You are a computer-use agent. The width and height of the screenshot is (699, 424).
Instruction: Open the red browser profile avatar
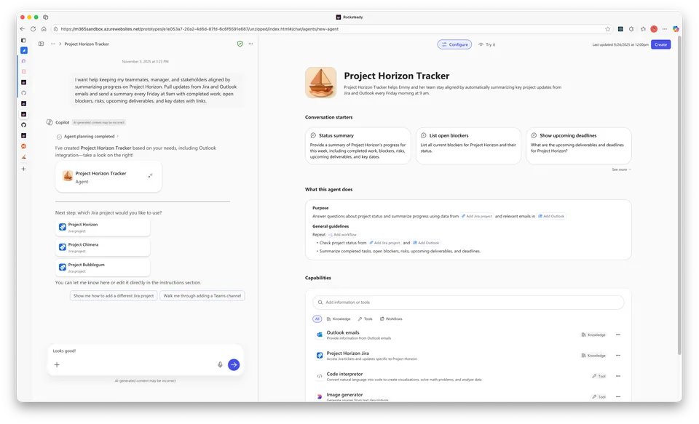point(654,29)
